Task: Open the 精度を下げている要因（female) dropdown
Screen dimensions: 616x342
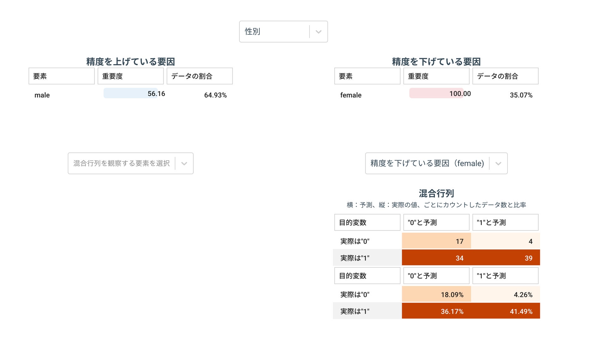Action: pyautogui.click(x=426, y=163)
